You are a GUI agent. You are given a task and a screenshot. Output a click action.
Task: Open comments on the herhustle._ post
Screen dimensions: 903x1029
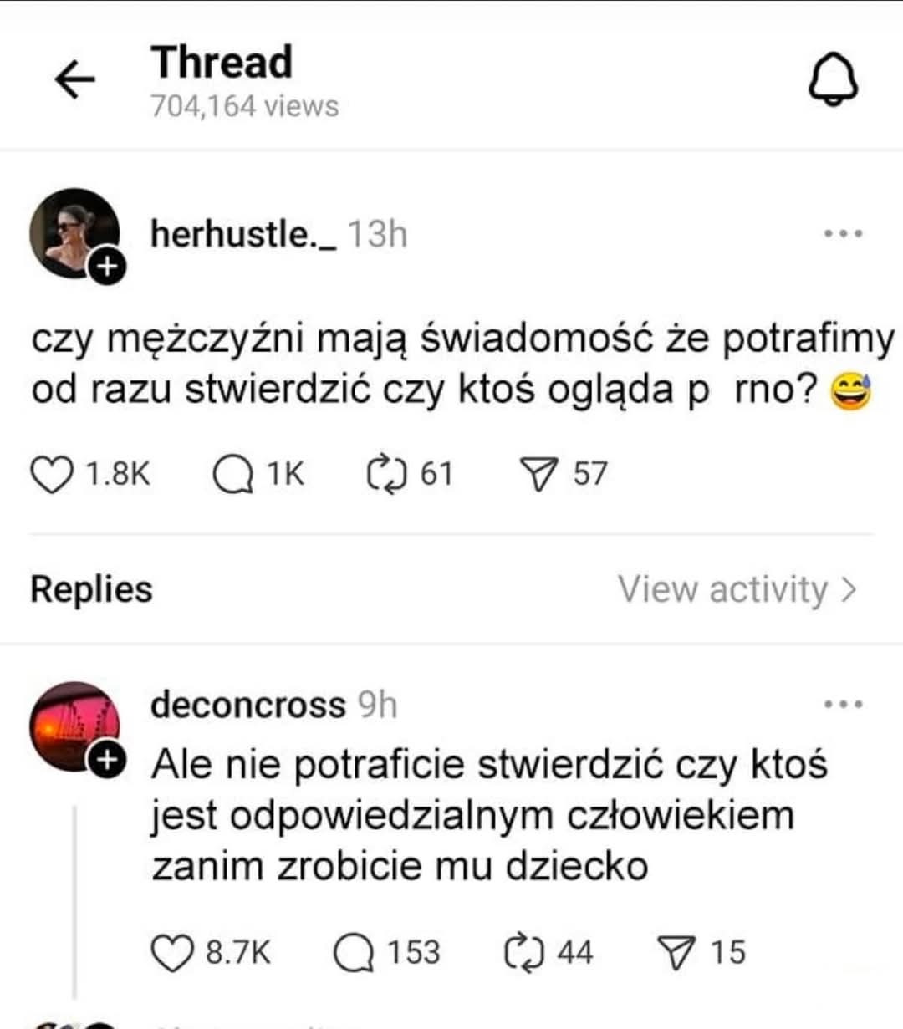(232, 475)
